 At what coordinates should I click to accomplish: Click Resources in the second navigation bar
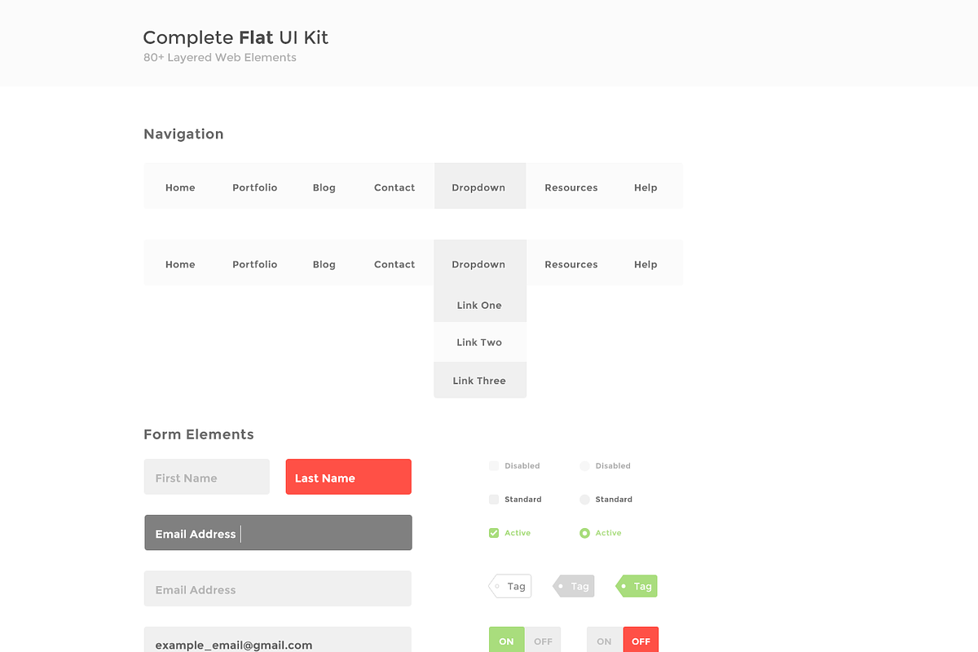[x=571, y=263]
